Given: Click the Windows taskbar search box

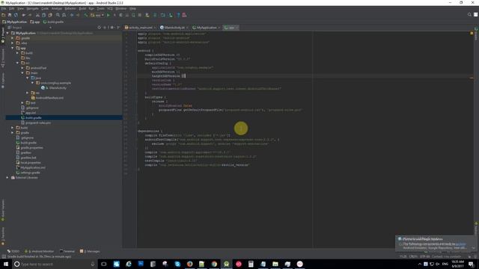Looking at the screenshot, I should pos(55,264).
